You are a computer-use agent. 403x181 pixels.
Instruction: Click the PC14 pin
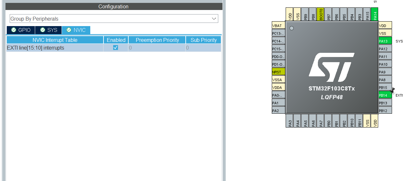[x=279, y=41]
